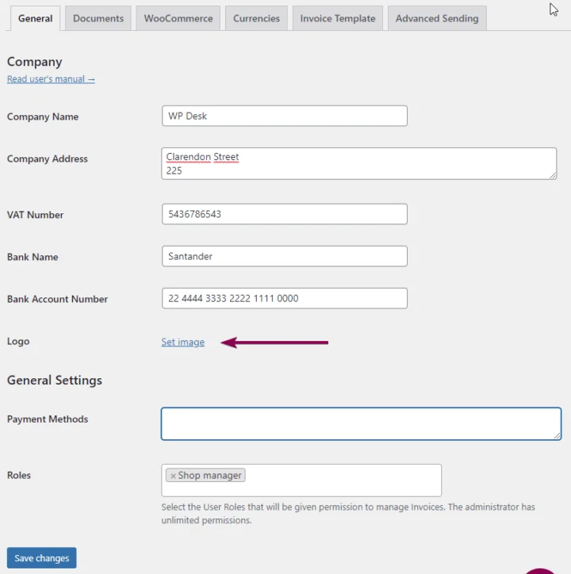Screen dimensions: 571x574
Task: Click the Shop manager tag text
Action: [209, 476]
